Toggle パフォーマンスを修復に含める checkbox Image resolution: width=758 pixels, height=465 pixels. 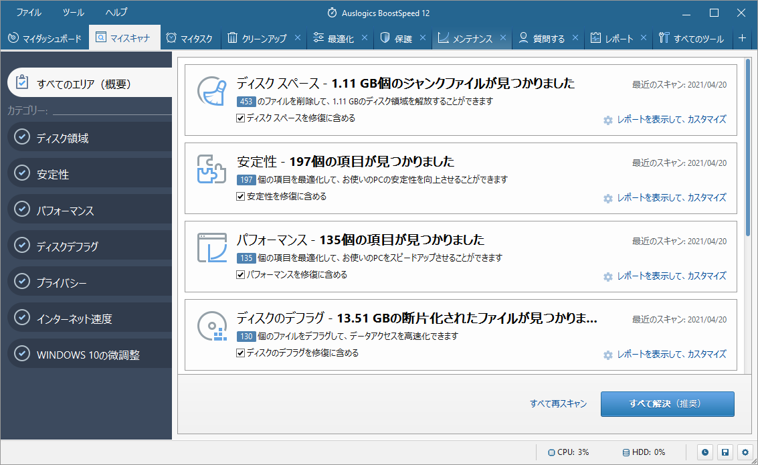click(x=241, y=275)
